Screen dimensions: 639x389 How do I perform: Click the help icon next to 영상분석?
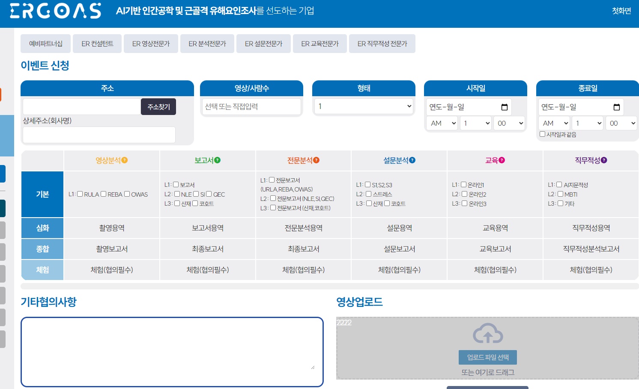tap(125, 160)
